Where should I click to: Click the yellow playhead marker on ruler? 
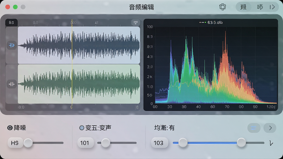click(x=72, y=23)
